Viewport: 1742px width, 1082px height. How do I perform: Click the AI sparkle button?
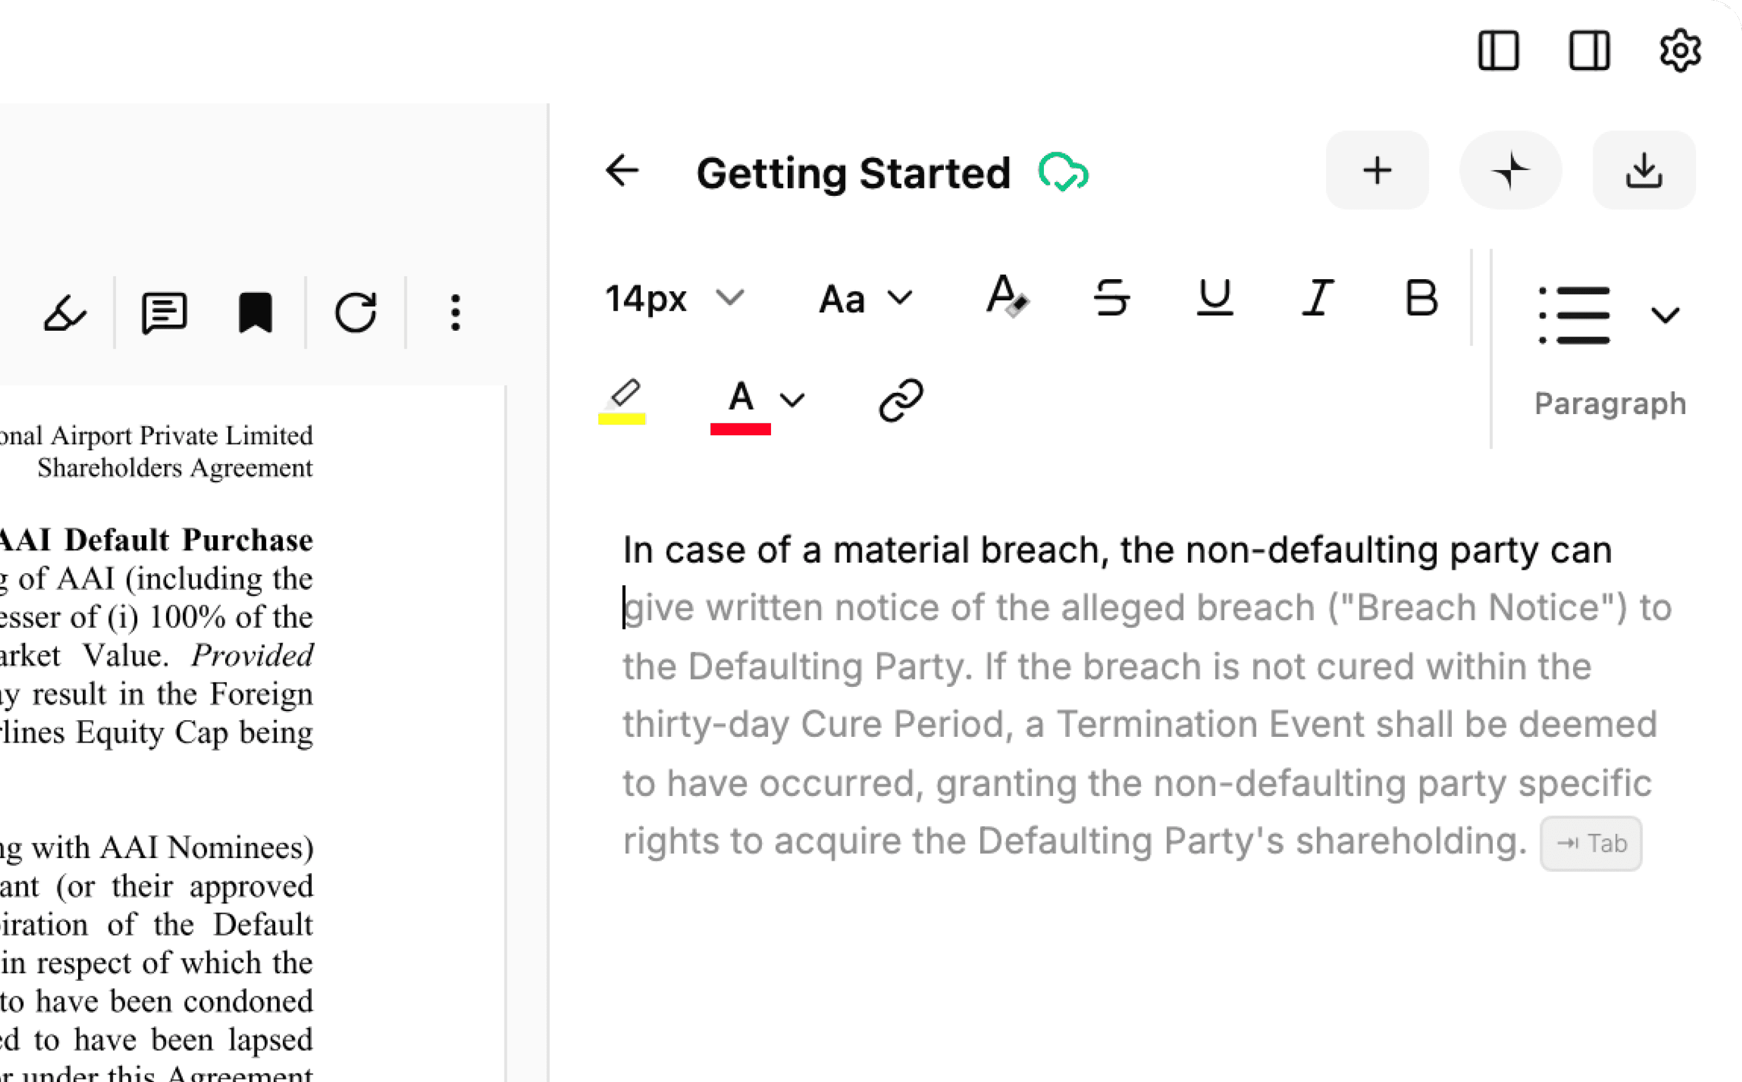[1510, 171]
